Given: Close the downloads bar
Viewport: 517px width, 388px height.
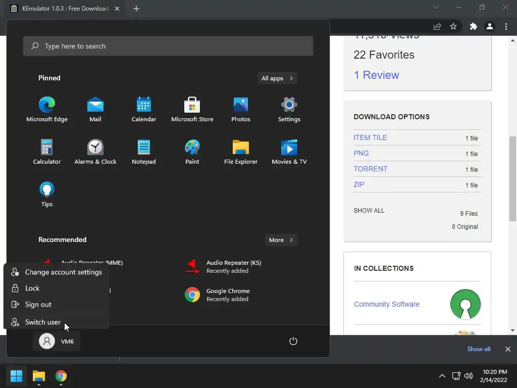Looking at the screenshot, I should 508,349.
